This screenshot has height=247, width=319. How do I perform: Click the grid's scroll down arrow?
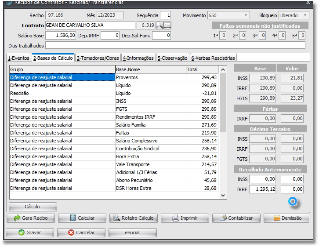click(x=223, y=196)
